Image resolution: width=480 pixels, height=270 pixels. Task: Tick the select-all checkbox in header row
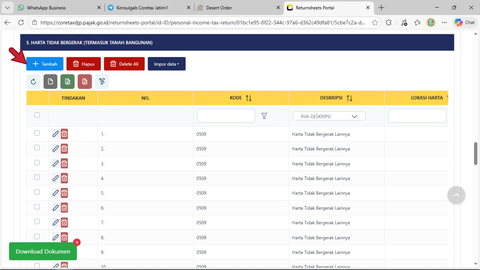pos(37,115)
